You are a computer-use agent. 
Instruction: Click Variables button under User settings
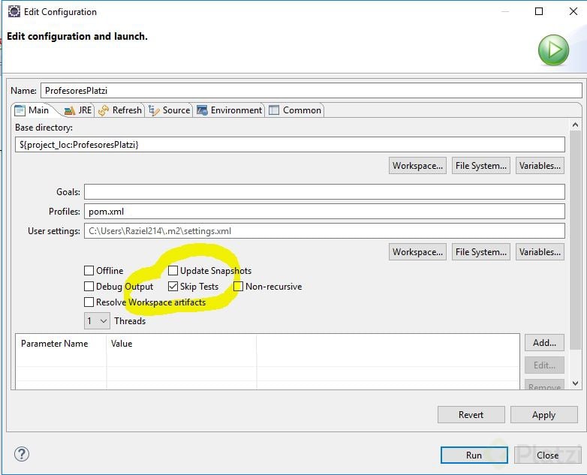[x=540, y=252]
